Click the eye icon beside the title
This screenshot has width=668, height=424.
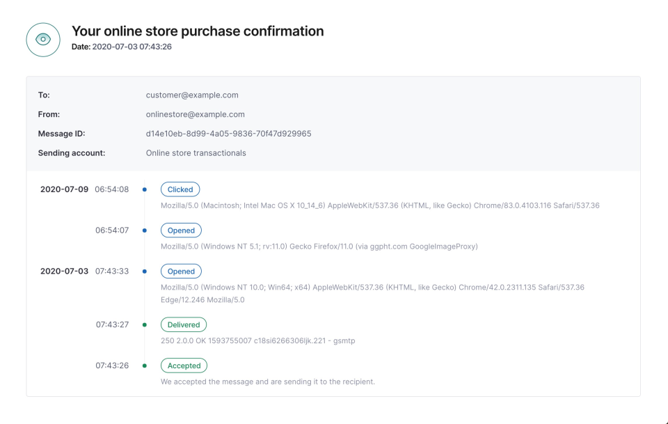(x=43, y=40)
